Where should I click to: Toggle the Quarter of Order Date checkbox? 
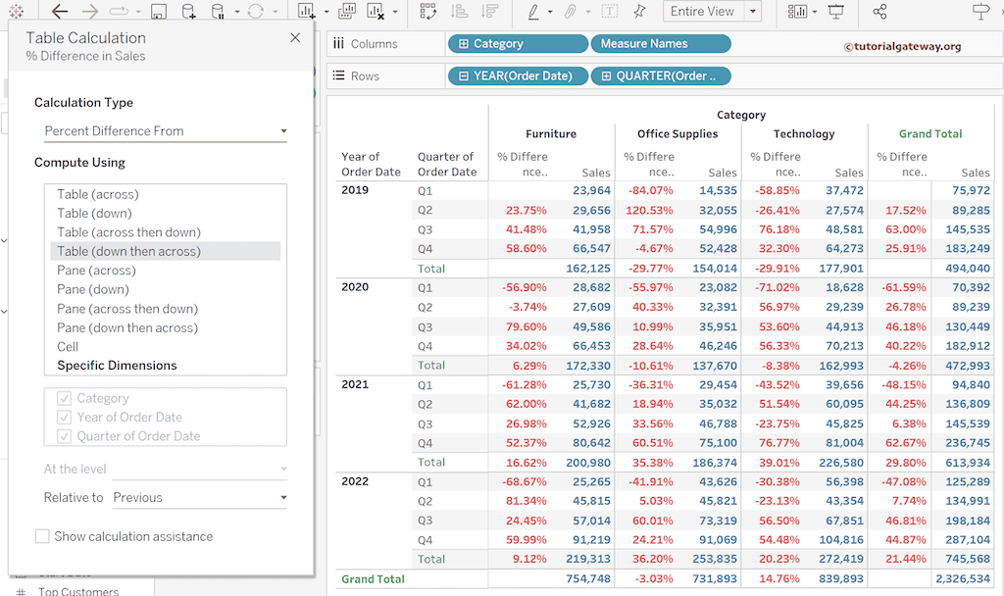pyautogui.click(x=64, y=436)
